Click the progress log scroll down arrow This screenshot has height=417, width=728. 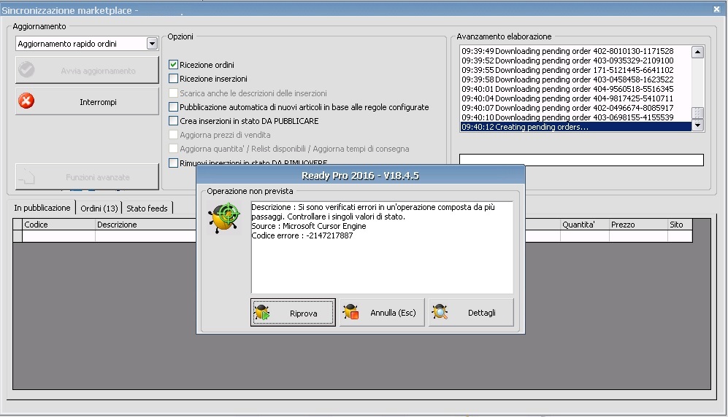point(697,125)
